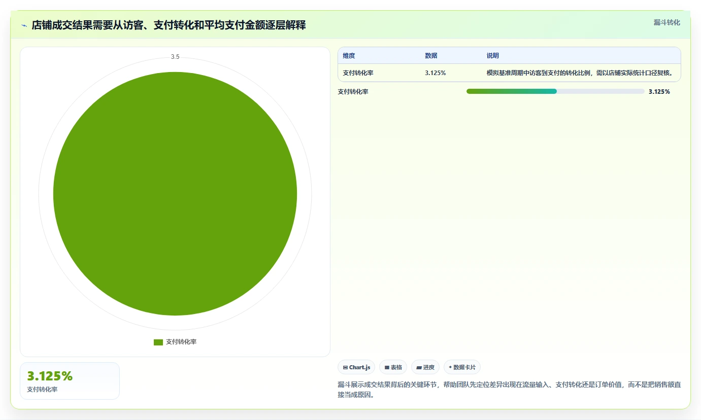This screenshot has width=701, height=420.
Task: Click the 模拟基准周期 description cell
Action: (x=580, y=73)
